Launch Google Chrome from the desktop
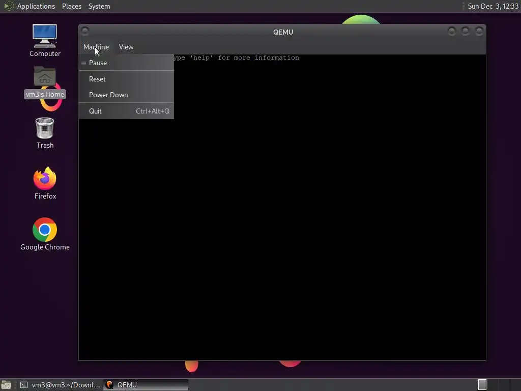 pos(45,234)
